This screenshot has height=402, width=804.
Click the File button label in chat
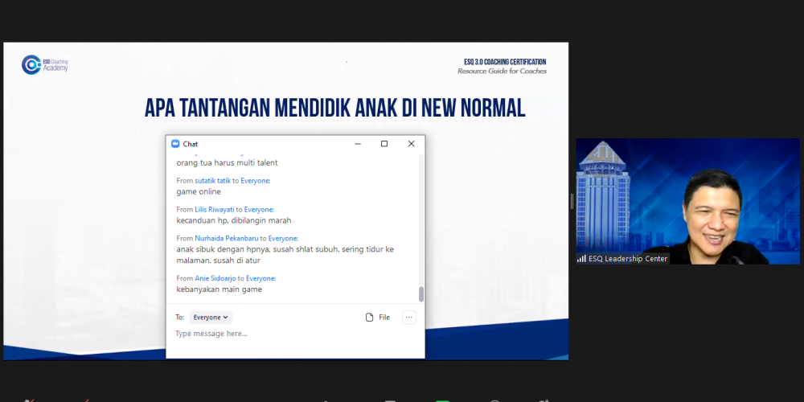pyautogui.click(x=384, y=318)
